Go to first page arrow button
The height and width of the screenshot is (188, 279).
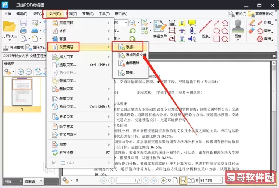(103, 180)
